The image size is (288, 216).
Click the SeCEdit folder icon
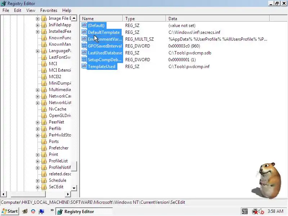(x=44, y=187)
